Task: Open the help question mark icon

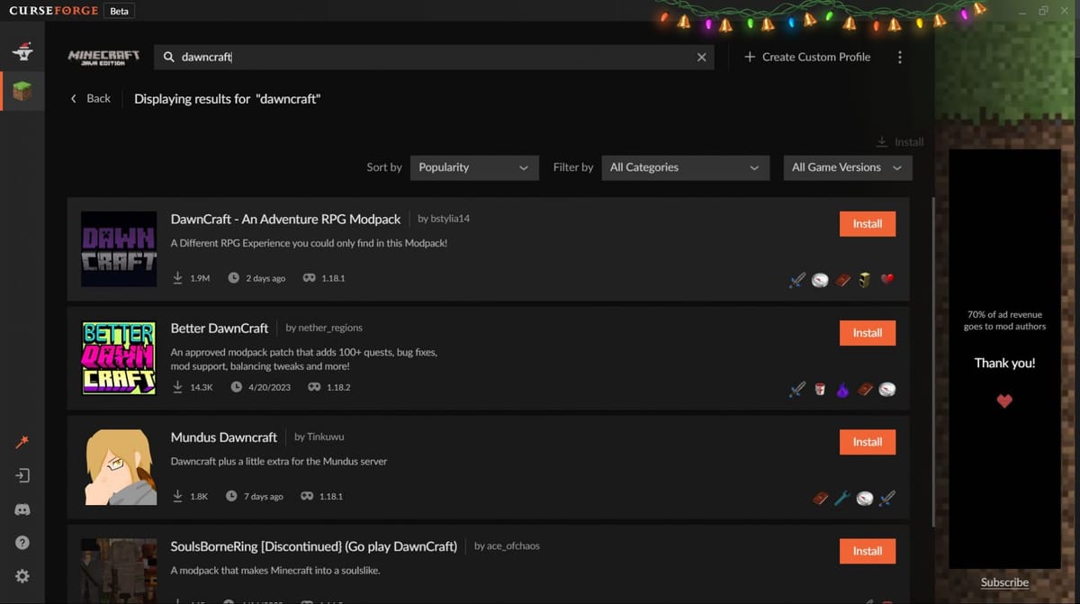Action: [22, 542]
